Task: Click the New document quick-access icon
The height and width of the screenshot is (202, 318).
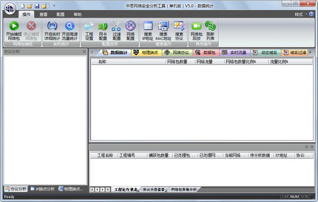Action: click(22, 6)
